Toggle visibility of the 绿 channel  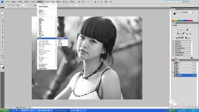pyautogui.click(x=173, y=69)
